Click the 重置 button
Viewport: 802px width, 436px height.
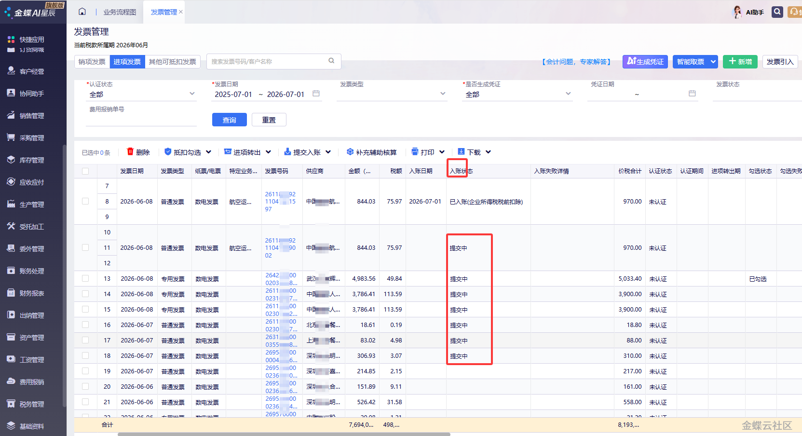[x=269, y=120]
